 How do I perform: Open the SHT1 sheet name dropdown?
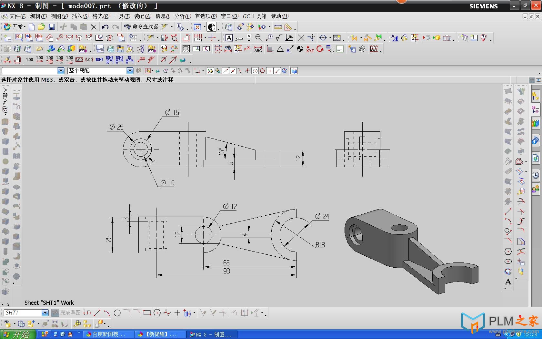point(45,313)
